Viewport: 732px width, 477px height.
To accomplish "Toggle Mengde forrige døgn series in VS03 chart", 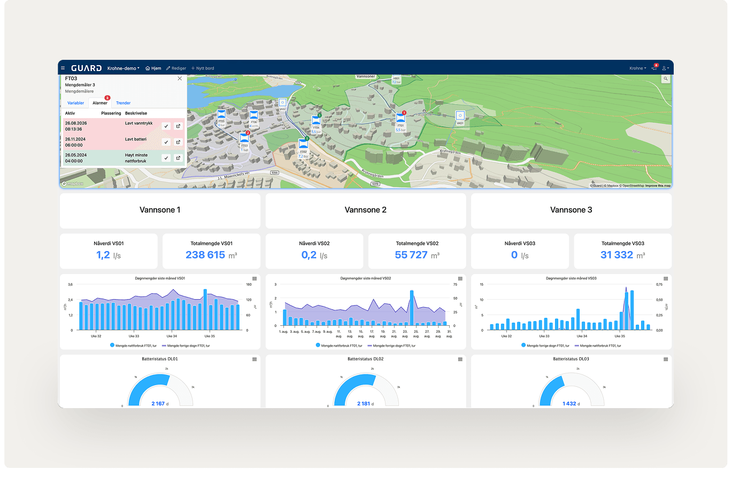I will pyautogui.click(x=544, y=346).
